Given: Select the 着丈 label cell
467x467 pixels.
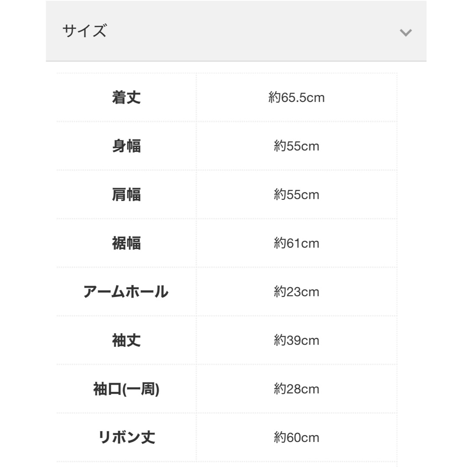Looking at the screenshot, I should 126,97.
